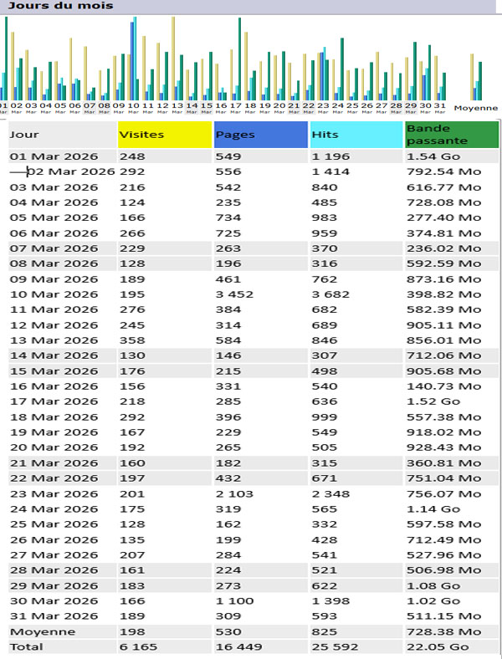502x659 pixels.
Task: Click the 999 hits value
Action: pos(324,417)
